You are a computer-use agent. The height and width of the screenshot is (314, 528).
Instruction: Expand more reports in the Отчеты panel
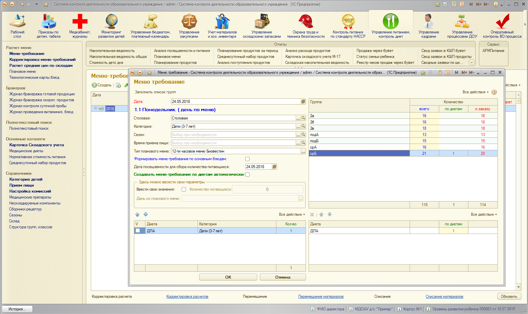(472, 63)
